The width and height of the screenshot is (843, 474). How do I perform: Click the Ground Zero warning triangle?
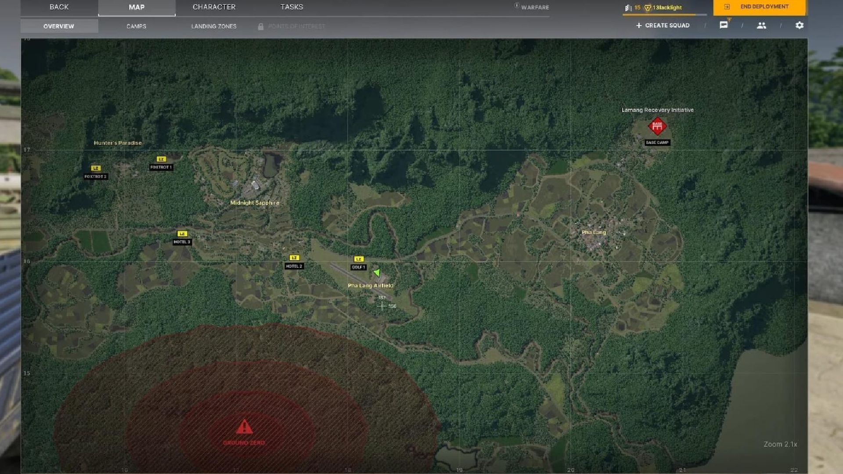click(244, 427)
